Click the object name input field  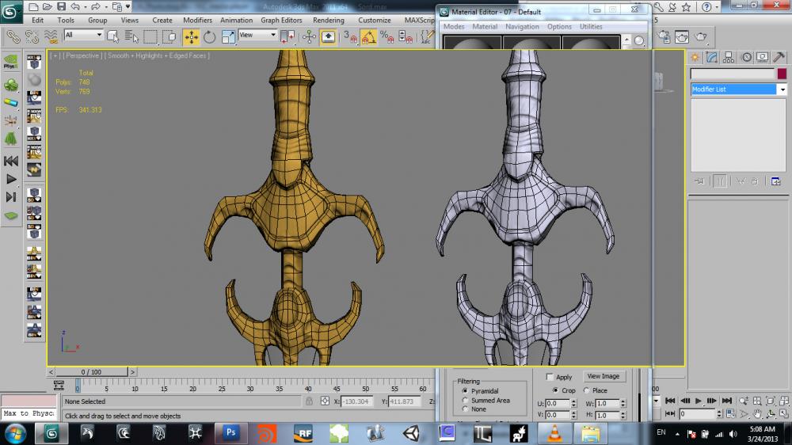732,74
